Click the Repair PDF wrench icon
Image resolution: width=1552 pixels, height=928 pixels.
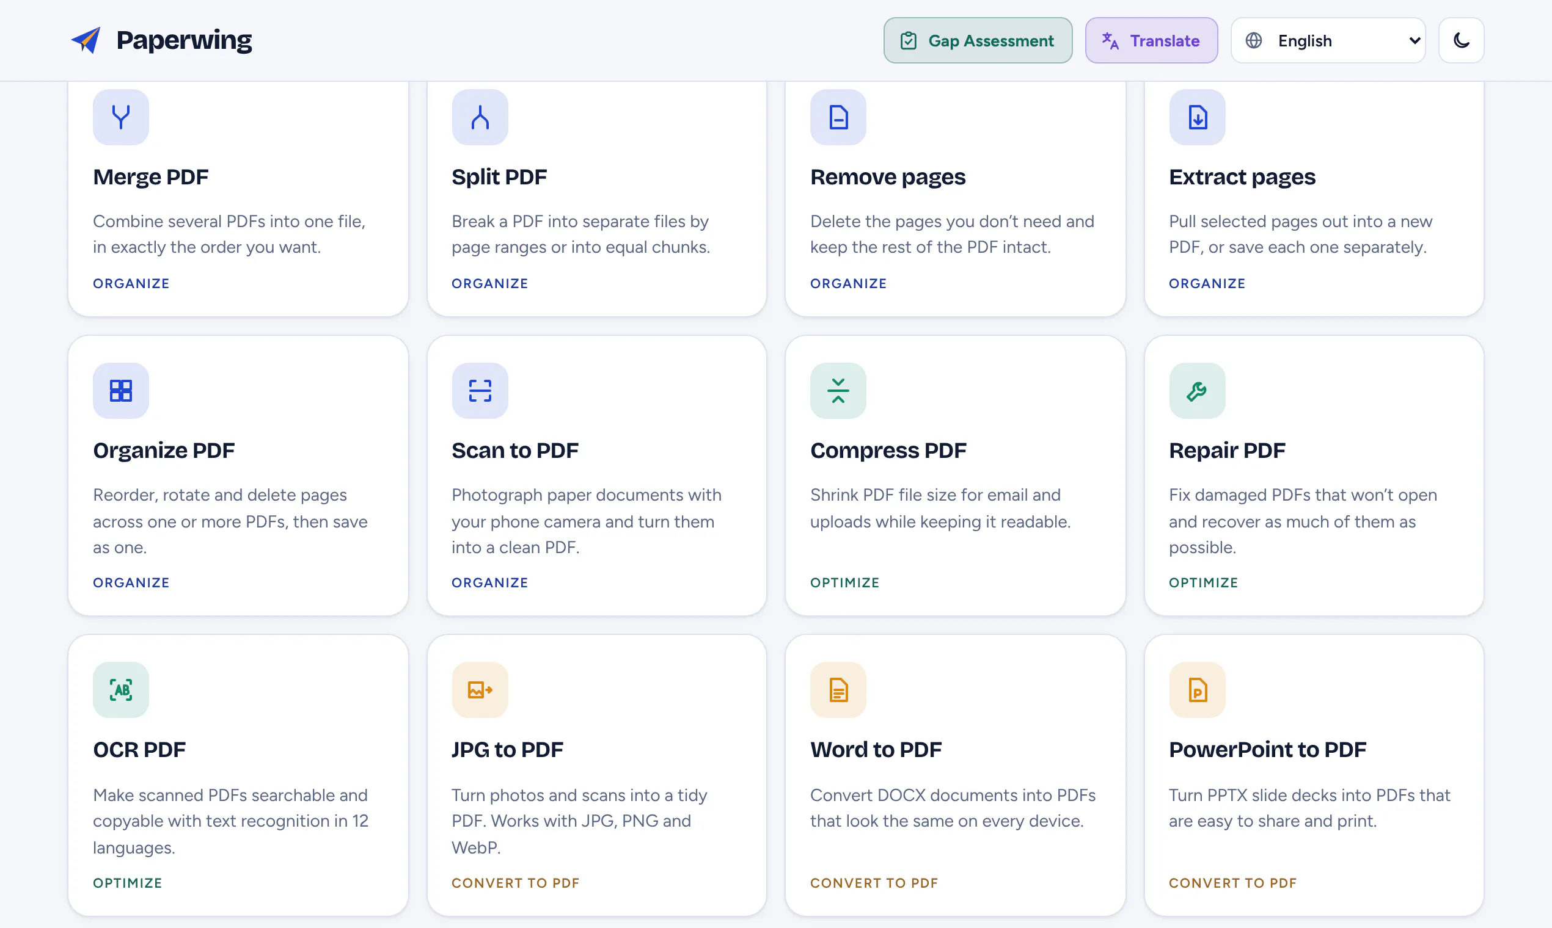[1197, 391]
